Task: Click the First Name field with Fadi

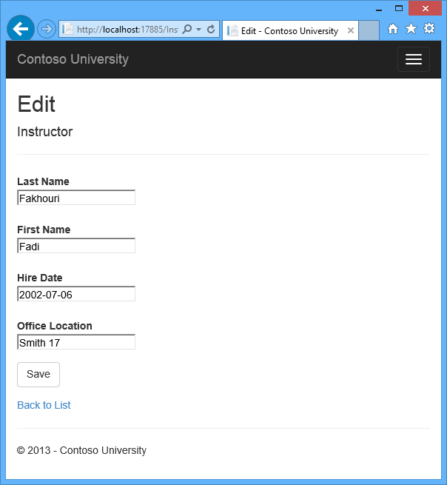Action: coord(76,246)
